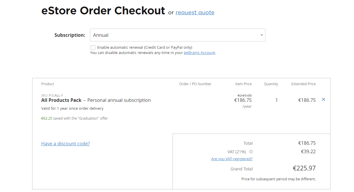Follow the JetBrains Account link
The width and height of the screenshot is (354, 192).
pyautogui.click(x=199, y=53)
